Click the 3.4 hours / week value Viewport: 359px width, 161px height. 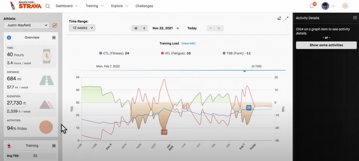point(19,63)
